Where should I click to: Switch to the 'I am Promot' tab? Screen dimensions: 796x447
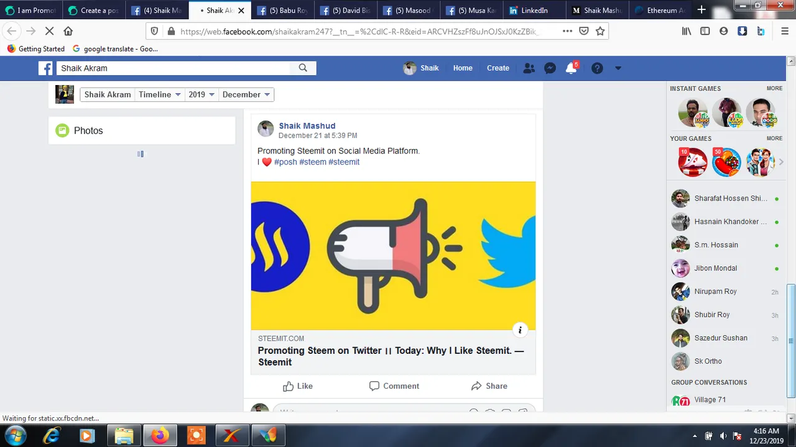pyautogui.click(x=31, y=10)
